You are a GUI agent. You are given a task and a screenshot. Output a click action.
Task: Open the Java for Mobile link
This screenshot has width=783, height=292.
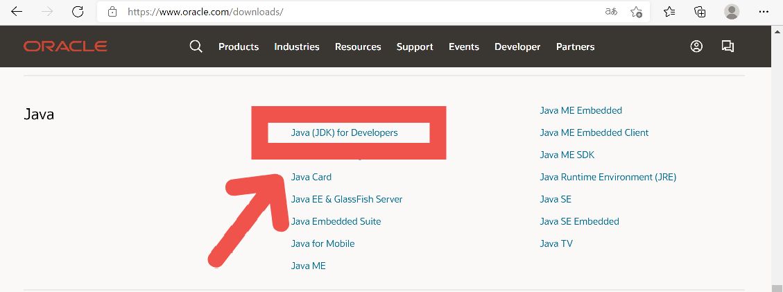pyautogui.click(x=322, y=243)
